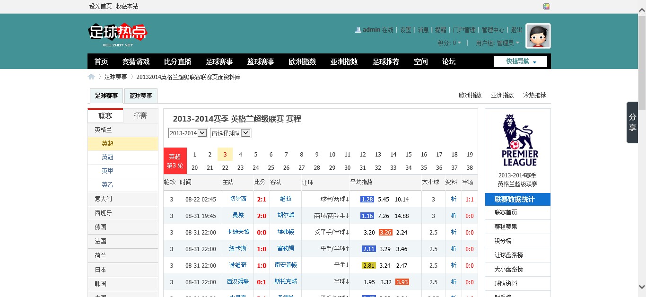The image size is (646, 297).
Task: Click the admin user avatar picture
Action: [x=538, y=36]
